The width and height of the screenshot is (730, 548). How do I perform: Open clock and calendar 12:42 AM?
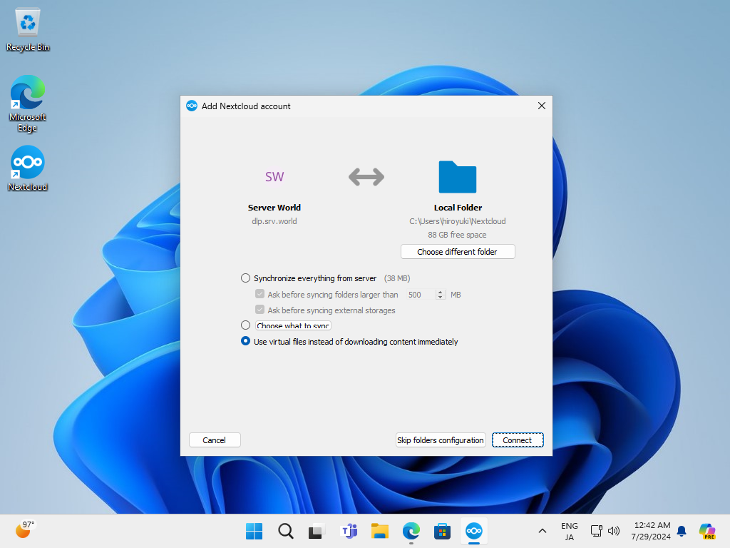coord(651,531)
